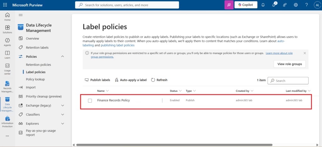
Task: Open Retention labels in the nav
Action: point(37,48)
